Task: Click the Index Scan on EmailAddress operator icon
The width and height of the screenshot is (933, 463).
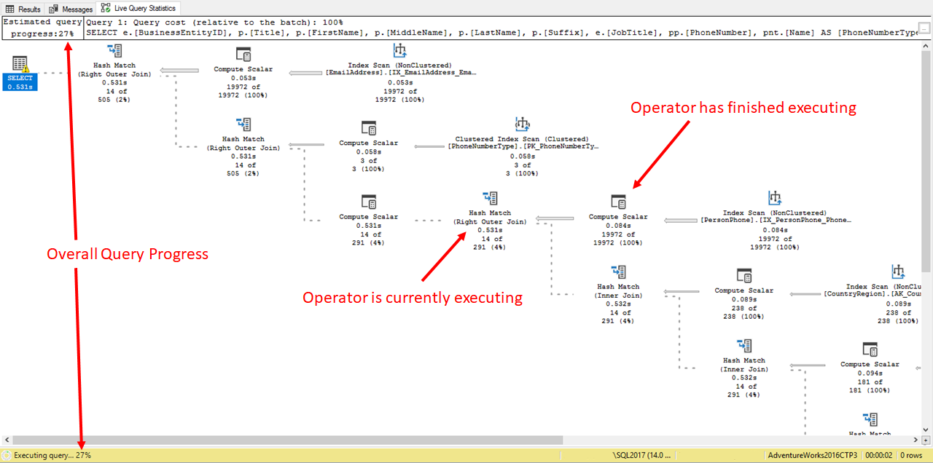Action: tap(399, 49)
